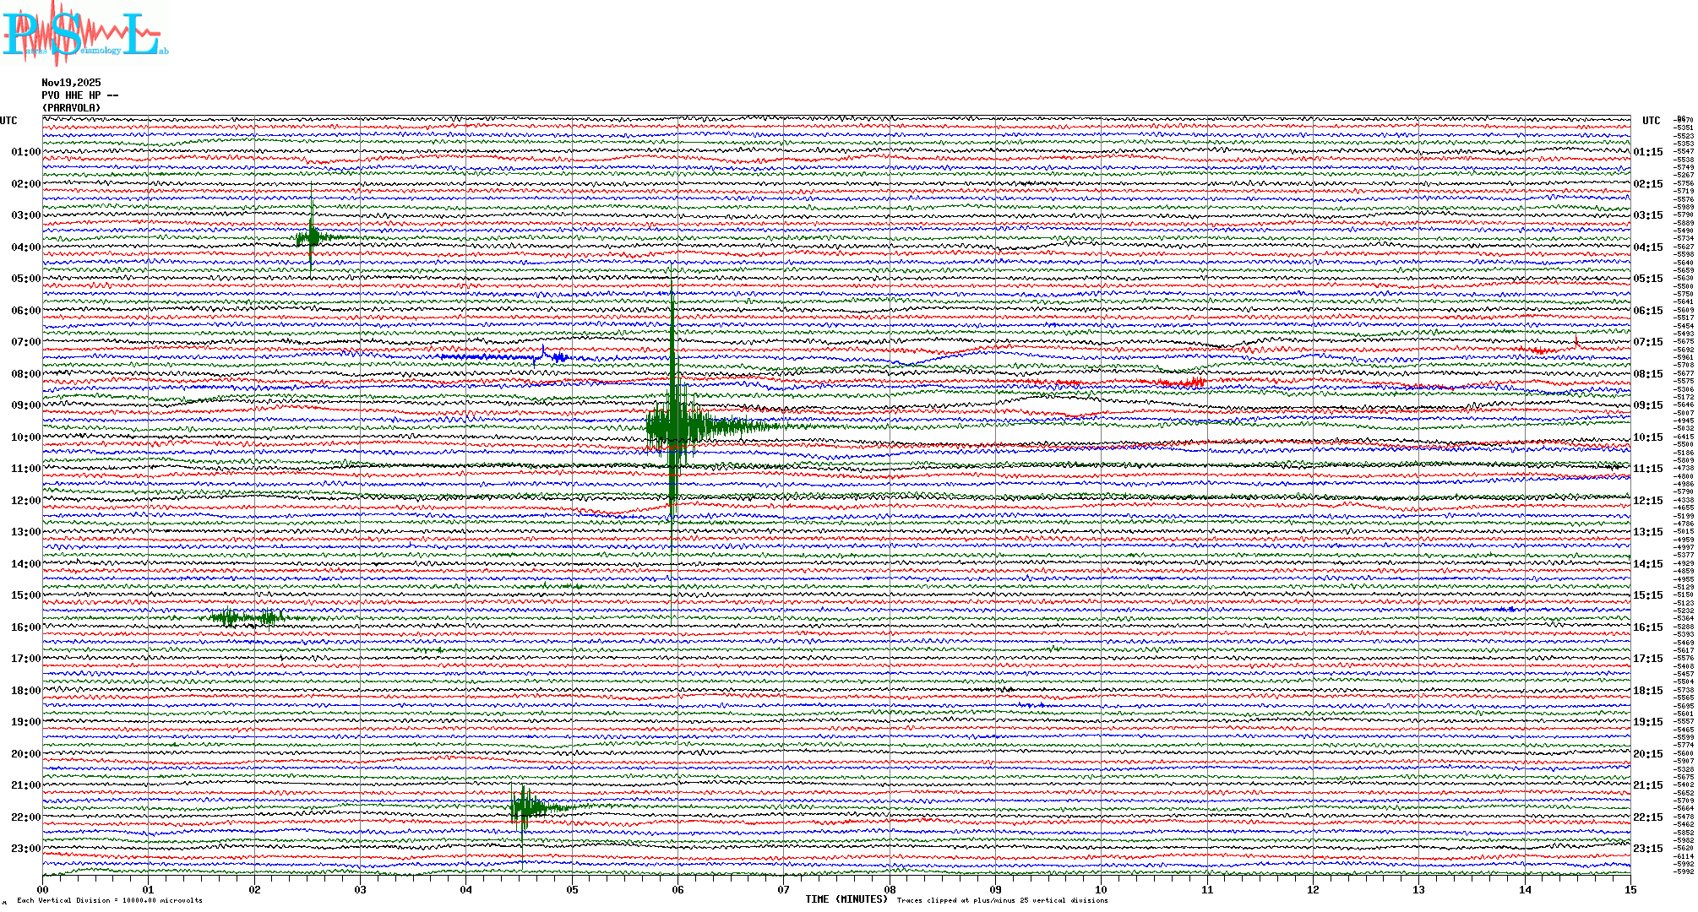1698x912 pixels.
Task: Click the 10 minute tick on the bottom axis
Action: pyautogui.click(x=1101, y=890)
